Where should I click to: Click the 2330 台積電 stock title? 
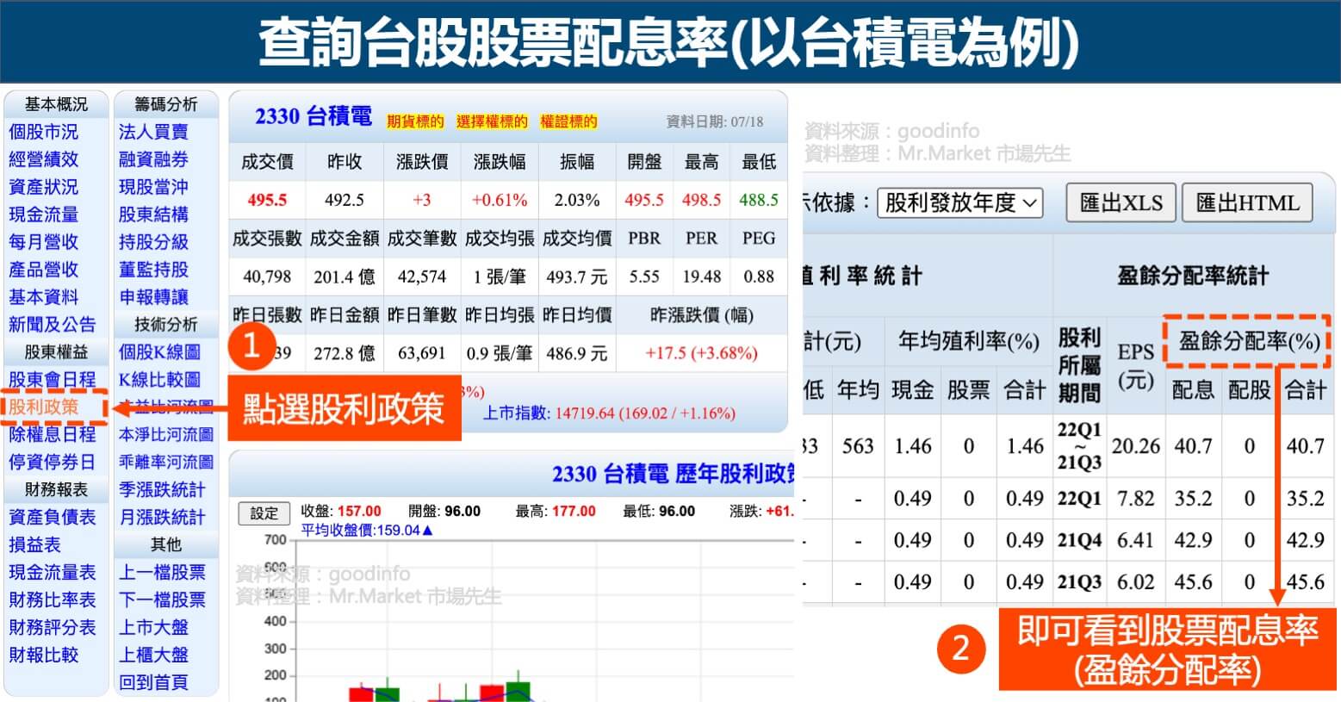tap(314, 117)
